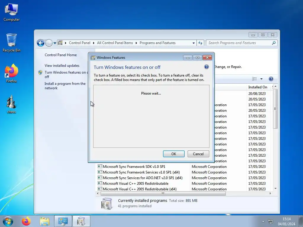
Task: Select Microsoft Sync Framework Services v1.0 SP1 (x64)
Action: pyautogui.click(x=141, y=172)
